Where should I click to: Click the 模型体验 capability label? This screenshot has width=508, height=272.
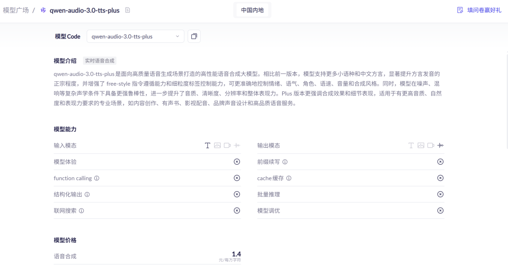tap(65, 162)
